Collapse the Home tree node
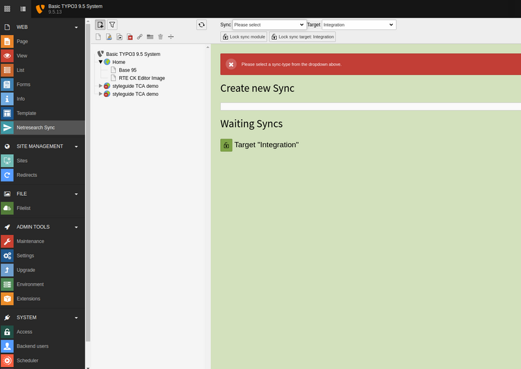The height and width of the screenshot is (369, 521). point(100,62)
